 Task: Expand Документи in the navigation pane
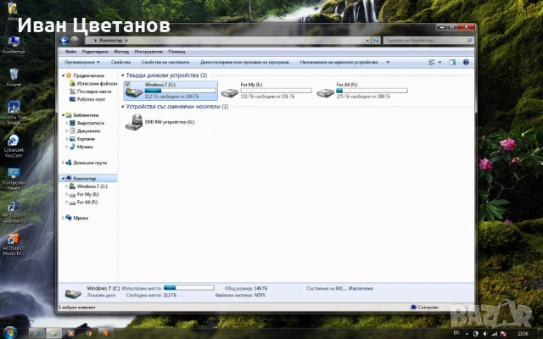tap(66, 131)
